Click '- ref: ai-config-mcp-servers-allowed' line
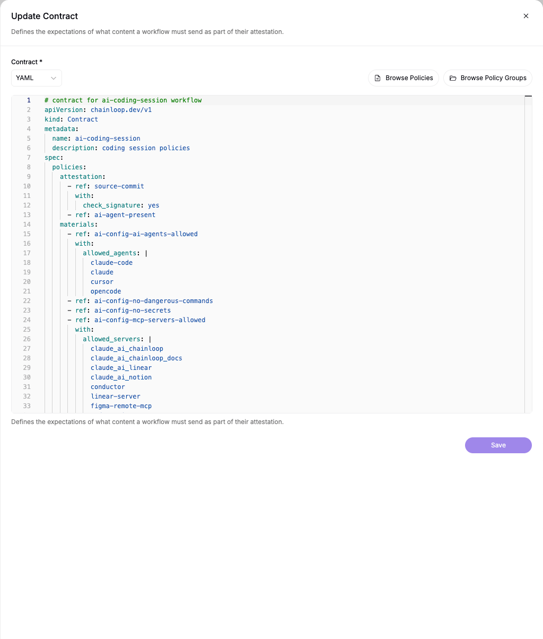 (136, 320)
